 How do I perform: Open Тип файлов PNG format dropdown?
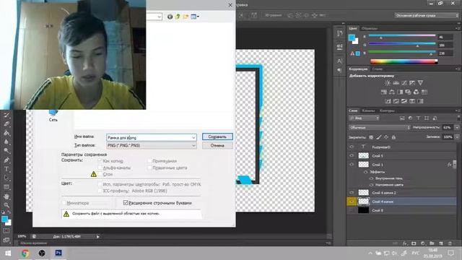click(152, 146)
